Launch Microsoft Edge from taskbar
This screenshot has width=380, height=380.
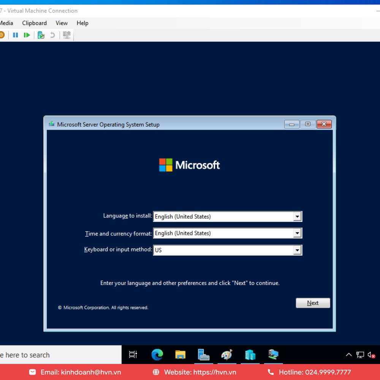[x=157, y=355]
